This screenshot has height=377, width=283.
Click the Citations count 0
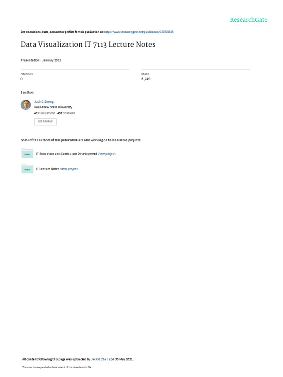(x=21, y=79)
